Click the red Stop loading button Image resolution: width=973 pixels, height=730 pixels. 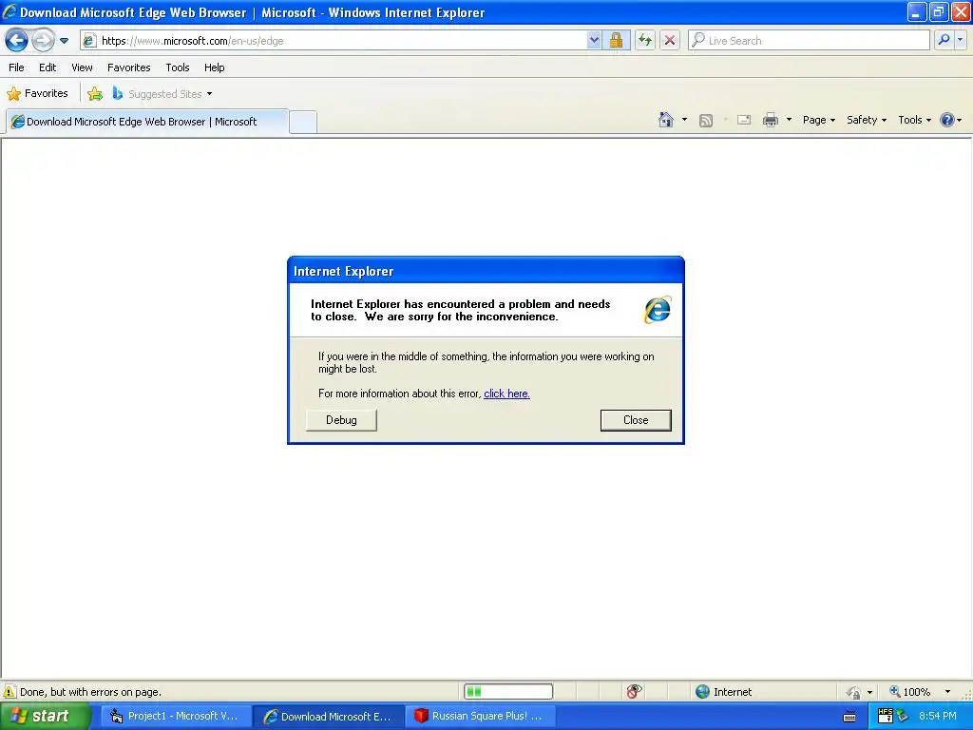pyautogui.click(x=670, y=41)
